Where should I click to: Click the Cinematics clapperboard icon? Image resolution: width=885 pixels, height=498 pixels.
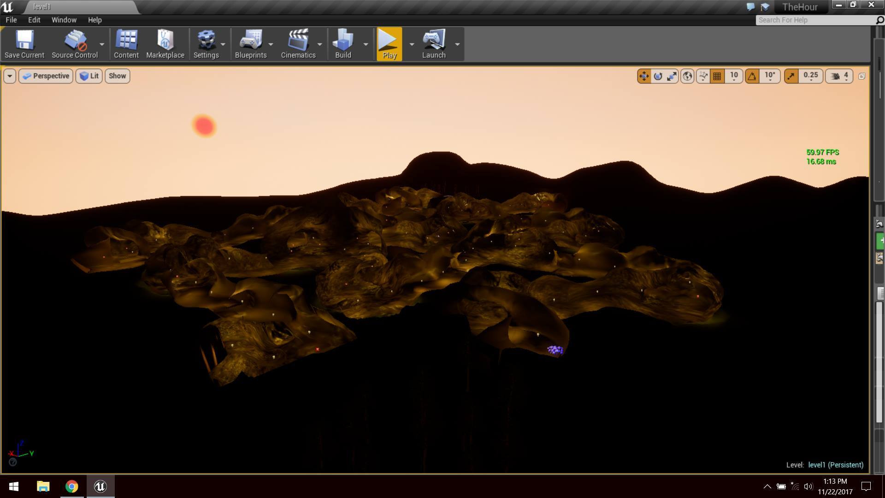click(298, 44)
